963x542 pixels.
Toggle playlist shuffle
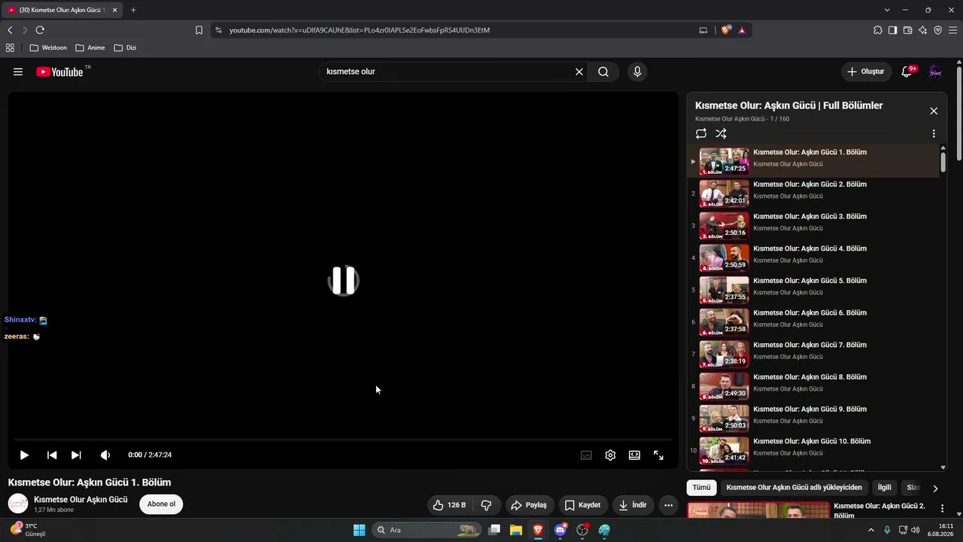tap(721, 133)
